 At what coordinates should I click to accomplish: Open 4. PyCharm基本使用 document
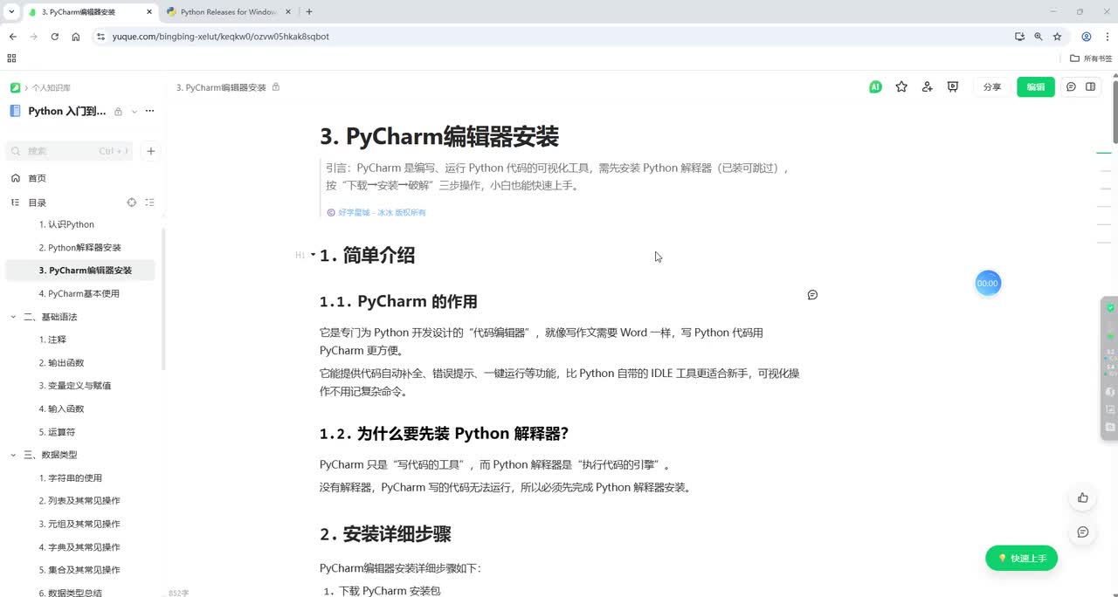click(79, 293)
